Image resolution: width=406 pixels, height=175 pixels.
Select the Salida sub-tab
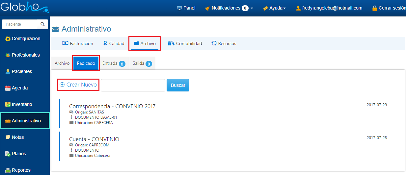pyautogui.click(x=142, y=63)
